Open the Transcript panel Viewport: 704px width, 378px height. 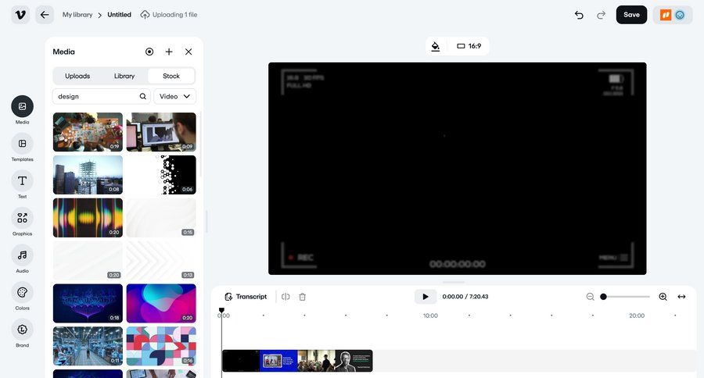click(x=246, y=297)
